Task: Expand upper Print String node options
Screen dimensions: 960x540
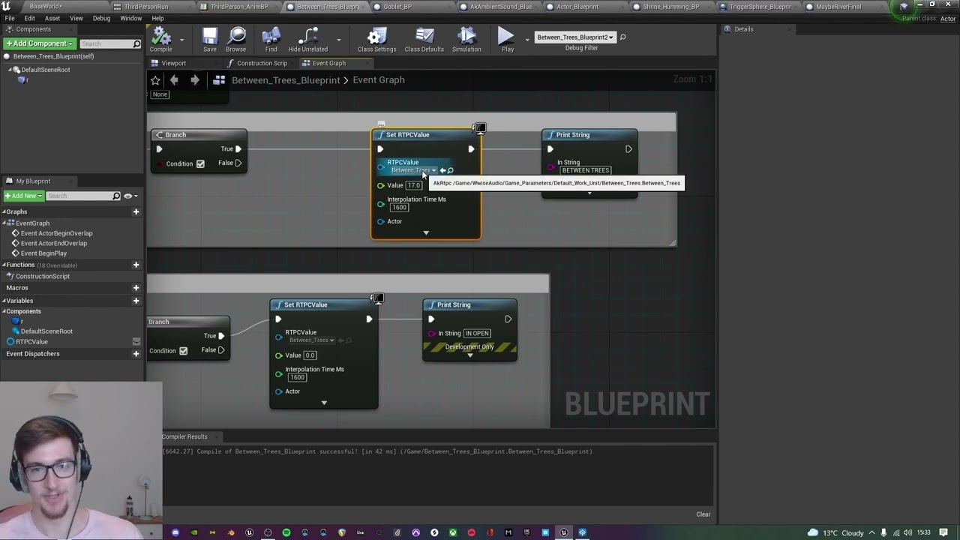Action: 589,193
